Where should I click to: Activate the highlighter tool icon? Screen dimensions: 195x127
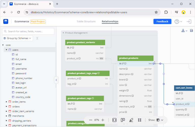[x=131, y=120]
